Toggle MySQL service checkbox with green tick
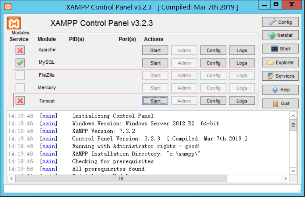This screenshot has width=305, height=197. 20,63
